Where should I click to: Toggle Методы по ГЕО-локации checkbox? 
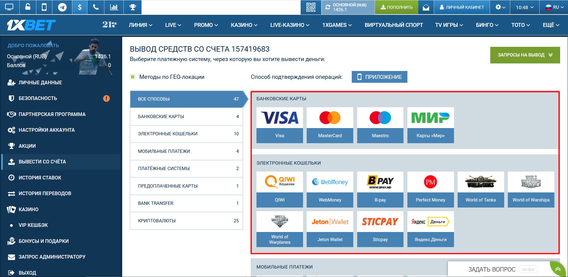[x=132, y=77]
